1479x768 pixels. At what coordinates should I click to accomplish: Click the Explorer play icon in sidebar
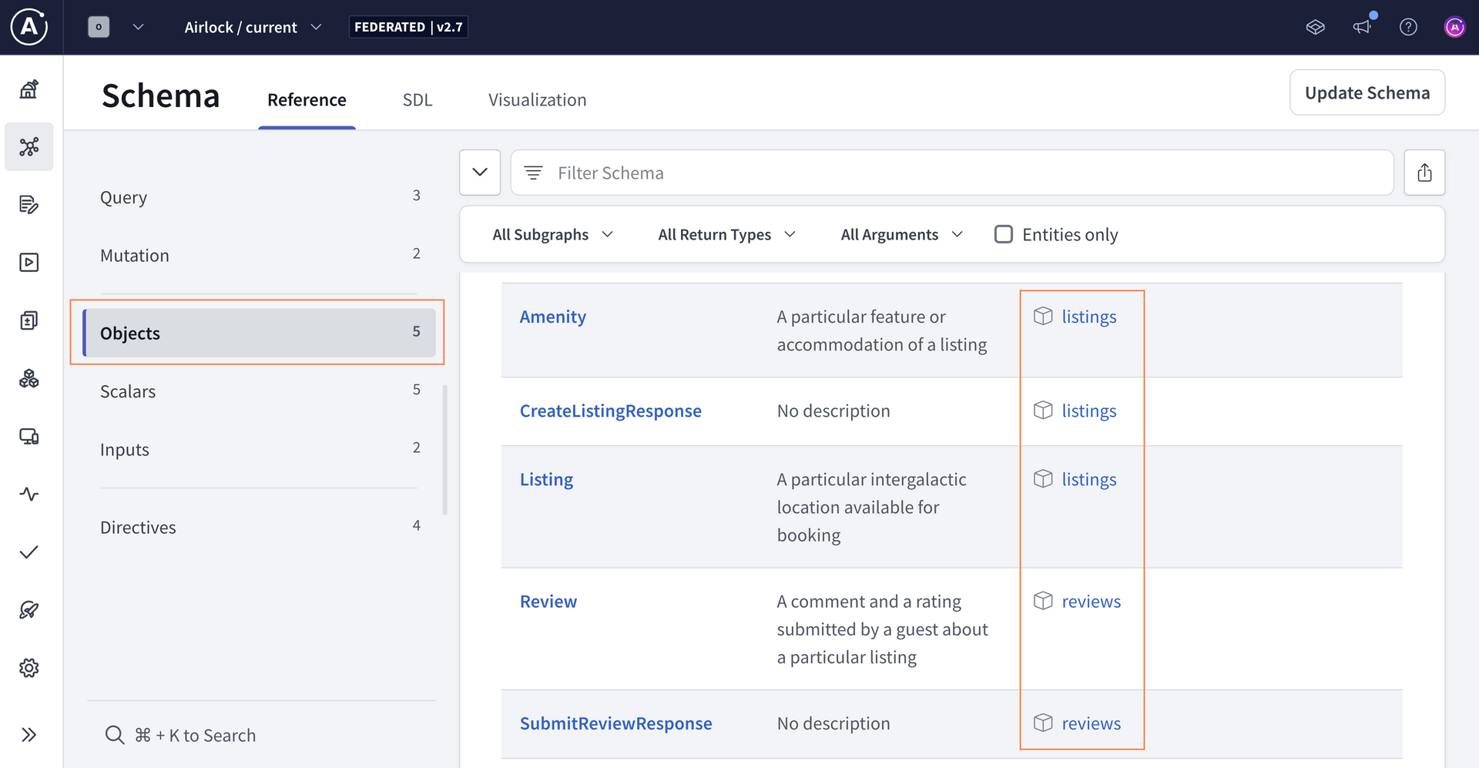pos(29,263)
